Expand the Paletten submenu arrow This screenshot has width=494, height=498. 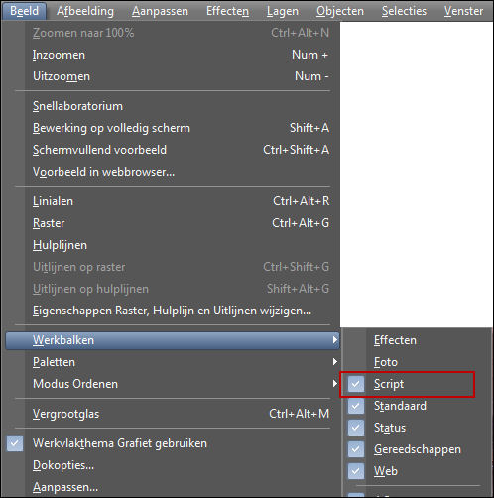335,362
